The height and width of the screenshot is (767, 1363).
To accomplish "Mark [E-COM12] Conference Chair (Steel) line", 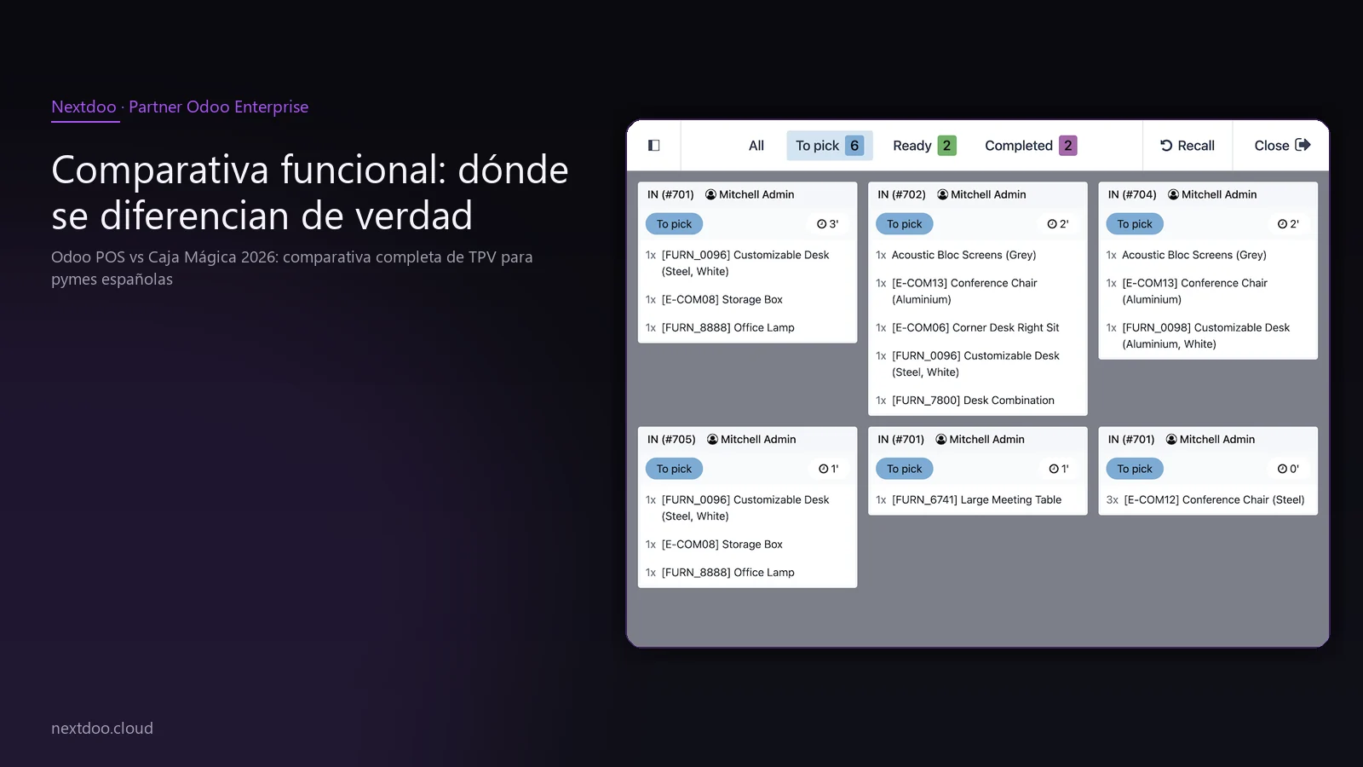I will point(1208,500).
